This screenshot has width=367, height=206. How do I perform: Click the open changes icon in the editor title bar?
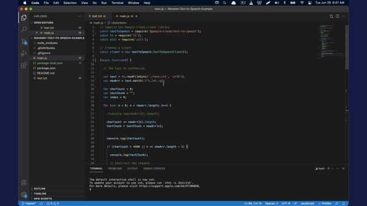331,17
